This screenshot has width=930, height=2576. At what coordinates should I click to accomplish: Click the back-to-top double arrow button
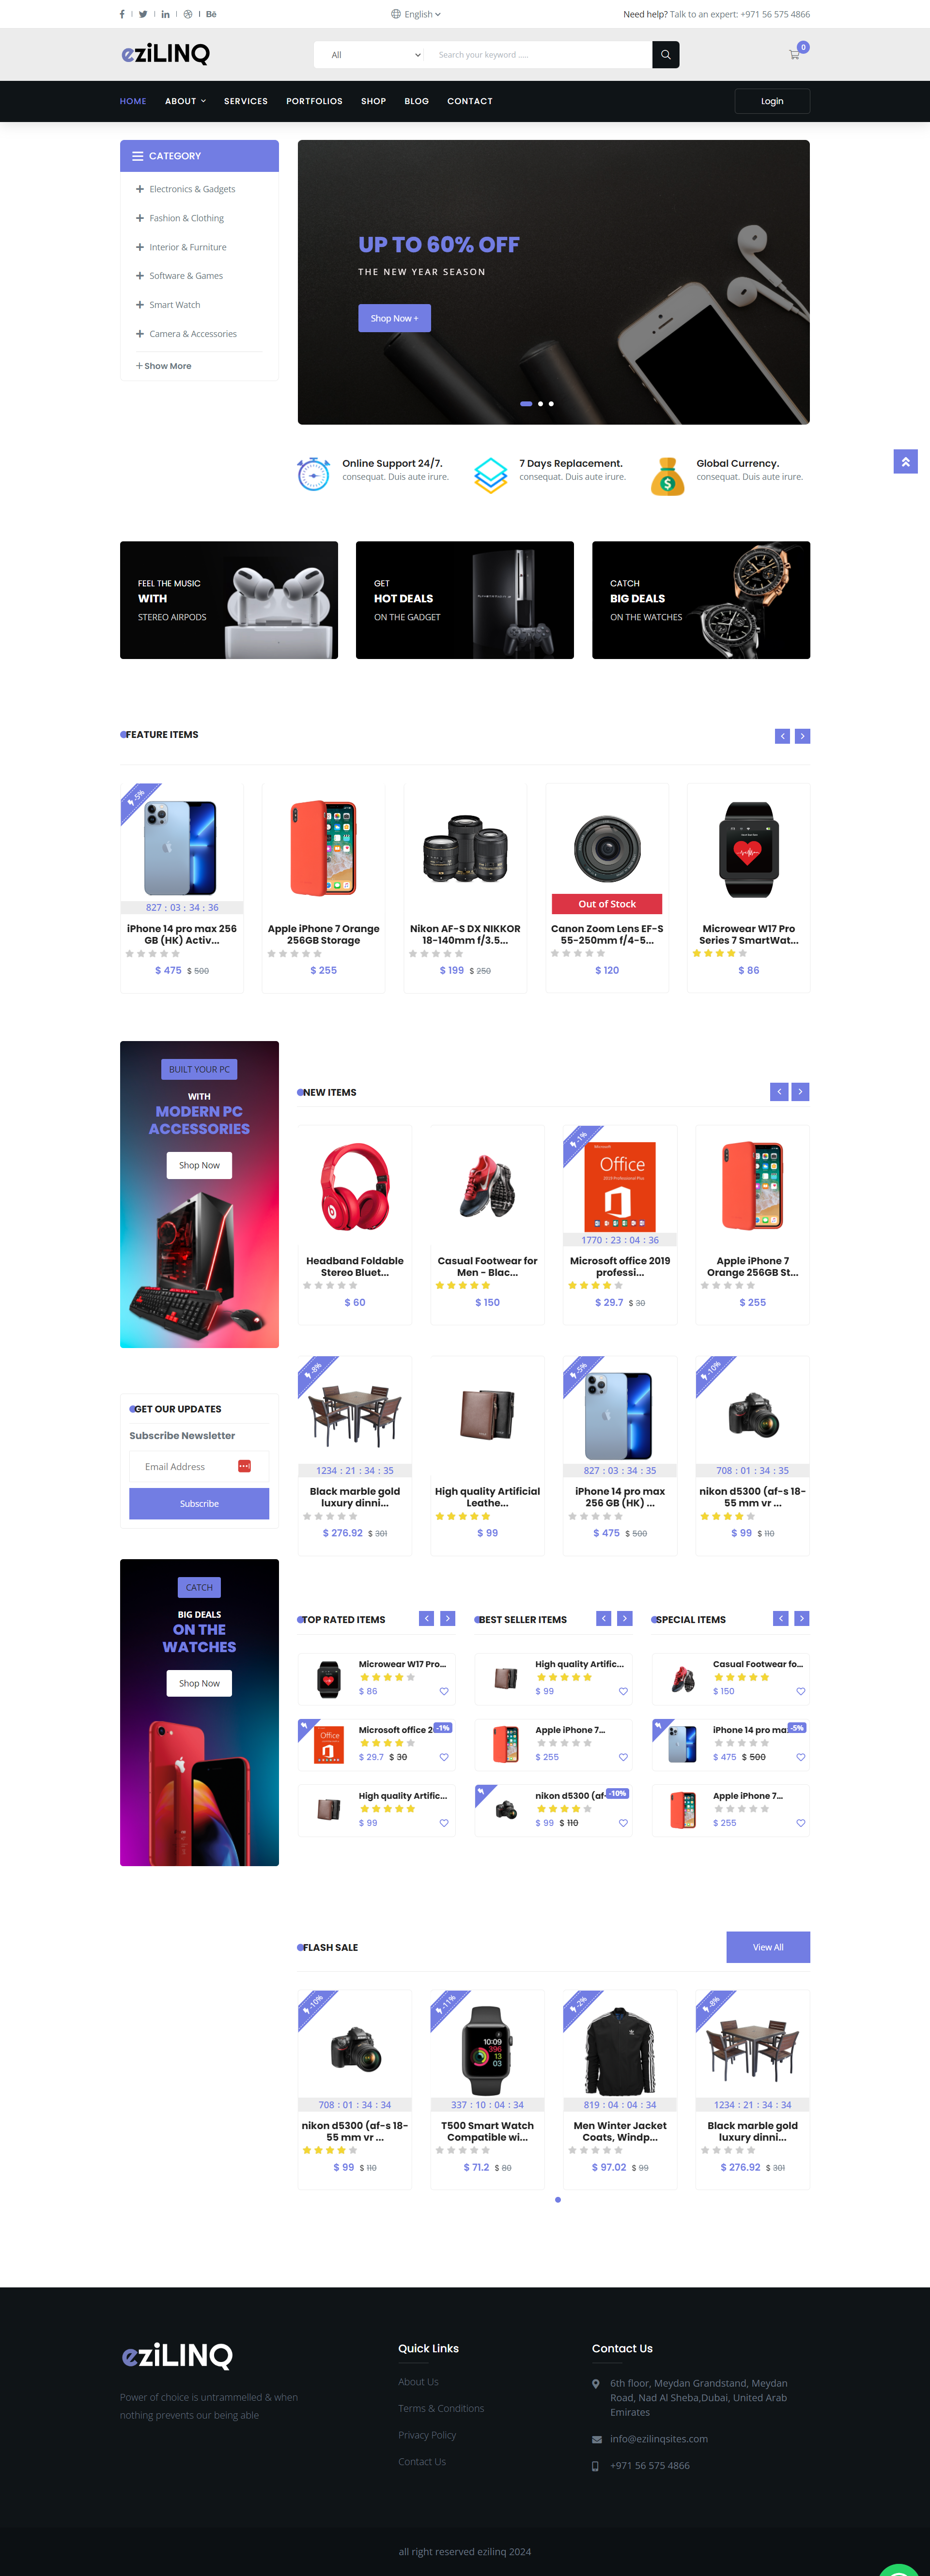click(x=905, y=461)
